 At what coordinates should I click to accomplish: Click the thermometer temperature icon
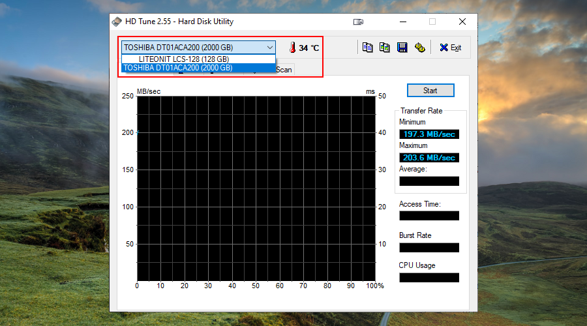point(292,48)
